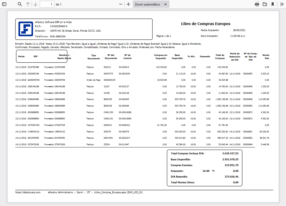Select the Orden de Pago document type cell
Image resolution: width=286 pixels, height=206 pixels.
93,80
